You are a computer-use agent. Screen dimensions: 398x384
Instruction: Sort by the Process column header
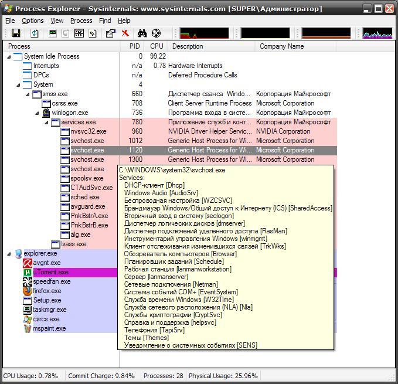(62, 46)
